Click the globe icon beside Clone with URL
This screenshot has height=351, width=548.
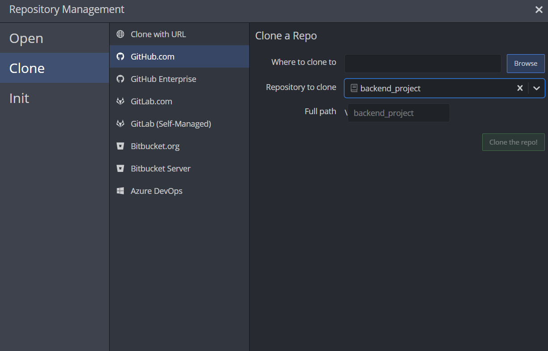coord(120,34)
